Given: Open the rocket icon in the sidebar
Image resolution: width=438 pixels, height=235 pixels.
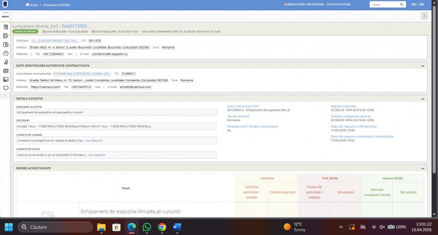Looking at the screenshot, I should tap(6, 62).
